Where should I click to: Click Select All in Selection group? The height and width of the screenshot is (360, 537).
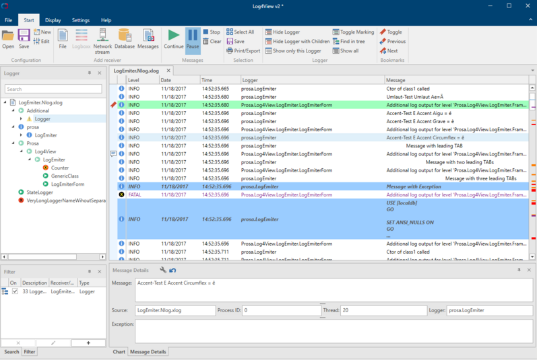240,32
